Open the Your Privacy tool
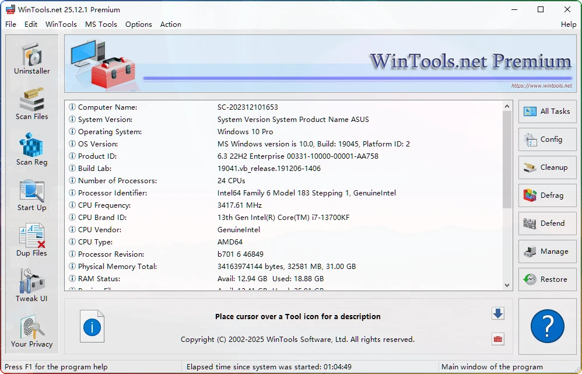Screen dimensions: 582x374 [31, 330]
